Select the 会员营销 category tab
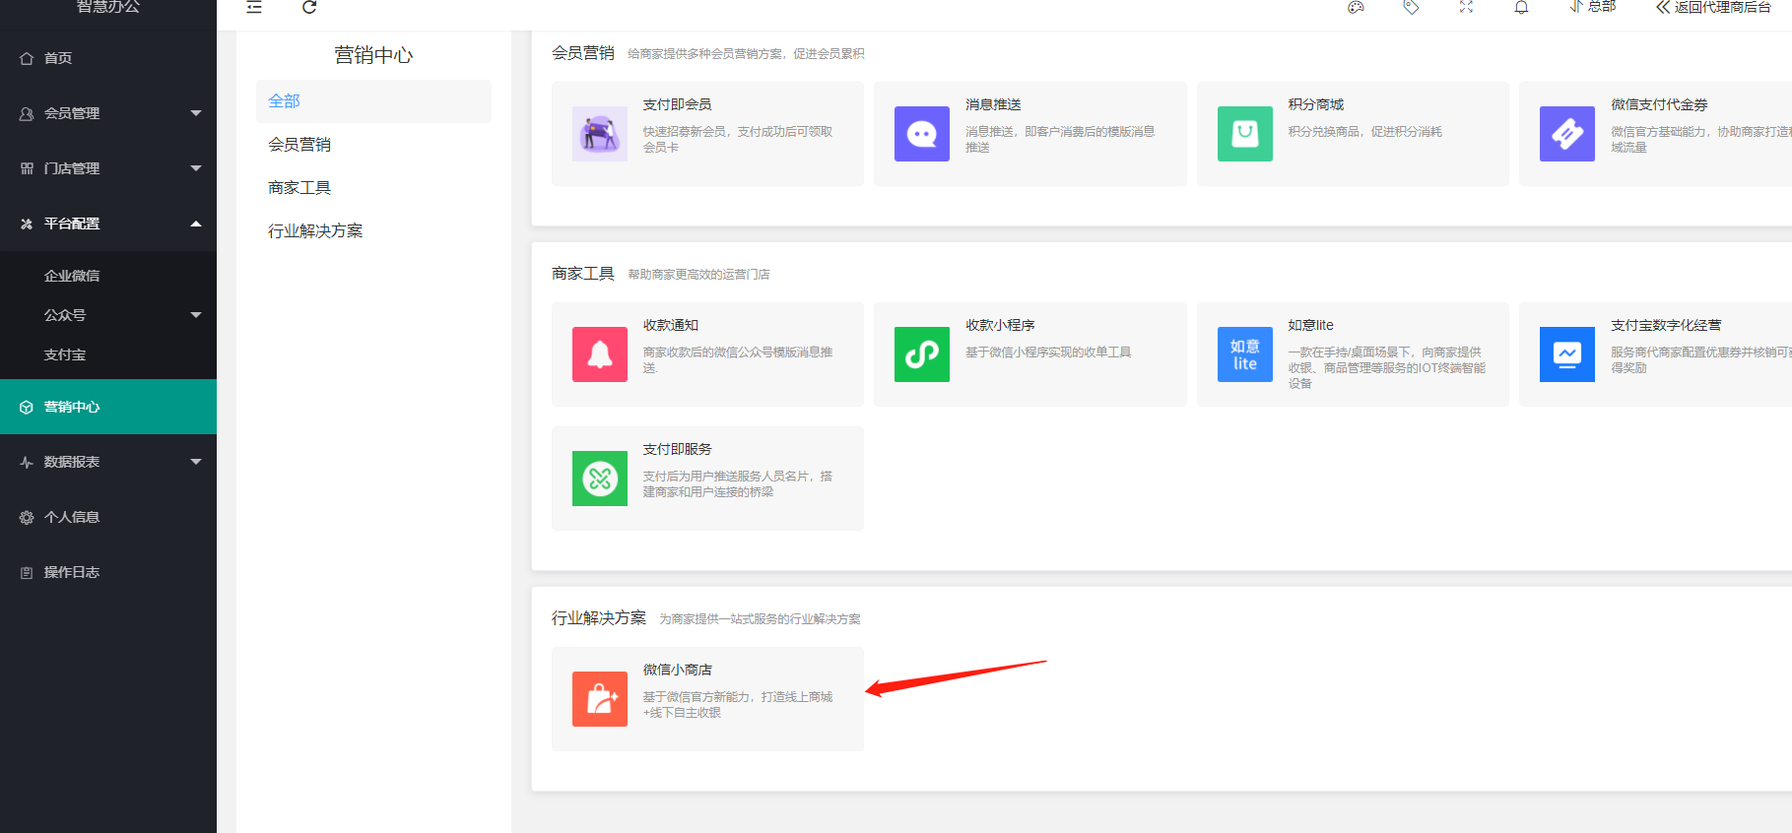 click(x=373, y=145)
